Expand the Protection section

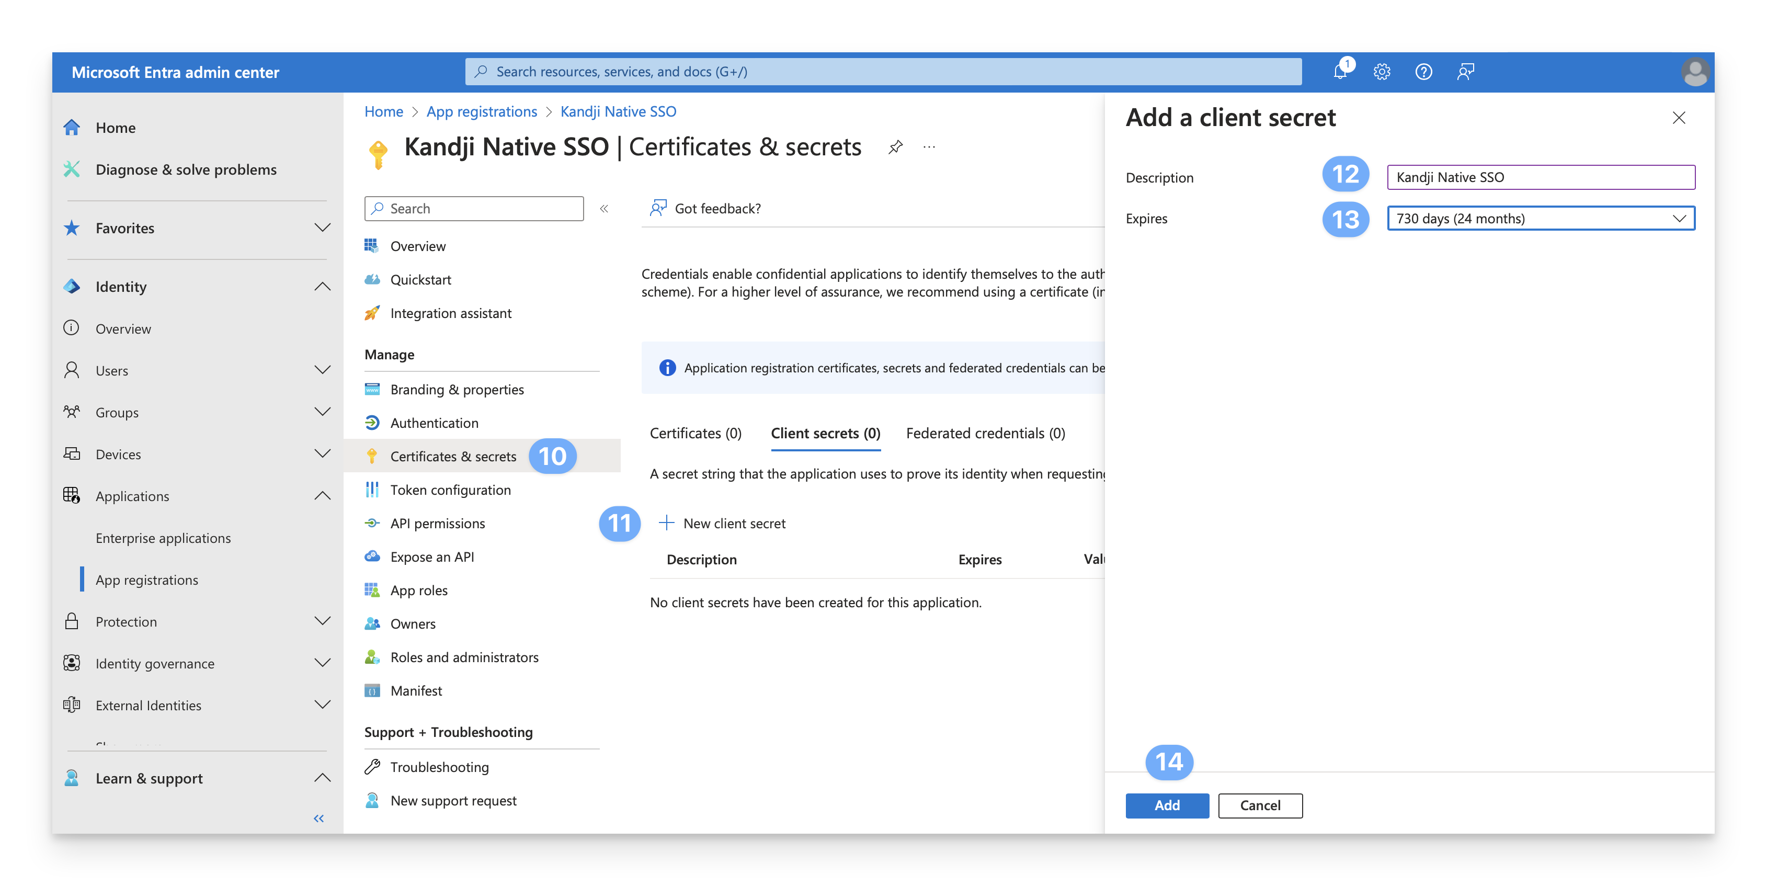click(323, 622)
